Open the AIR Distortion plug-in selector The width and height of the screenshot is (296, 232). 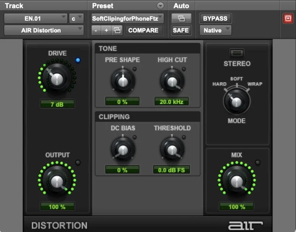44,30
